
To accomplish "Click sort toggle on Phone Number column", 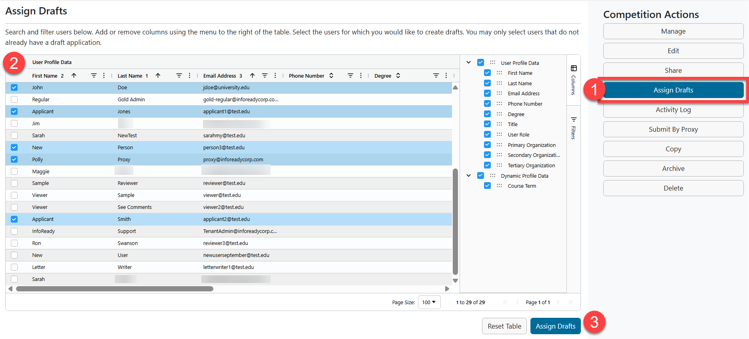I will point(331,76).
